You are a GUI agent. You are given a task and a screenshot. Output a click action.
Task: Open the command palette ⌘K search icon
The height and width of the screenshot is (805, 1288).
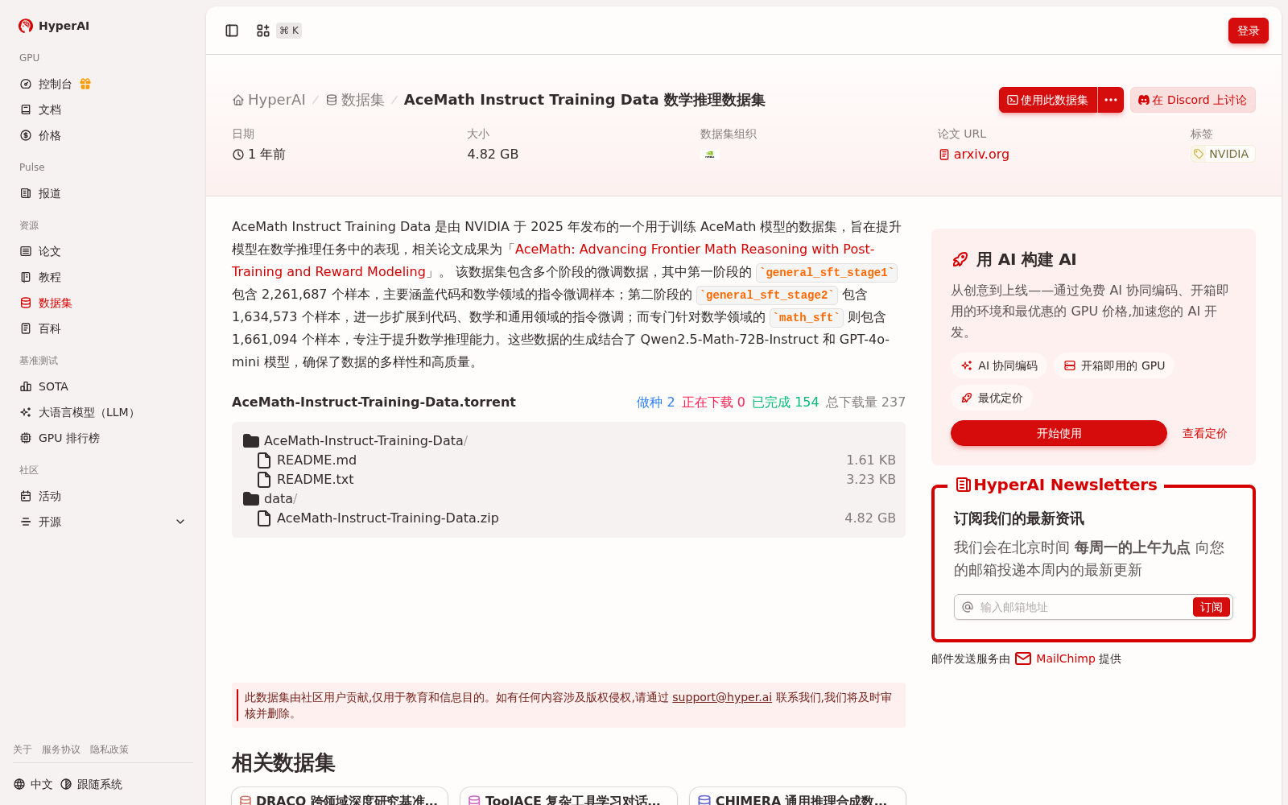[x=263, y=31]
